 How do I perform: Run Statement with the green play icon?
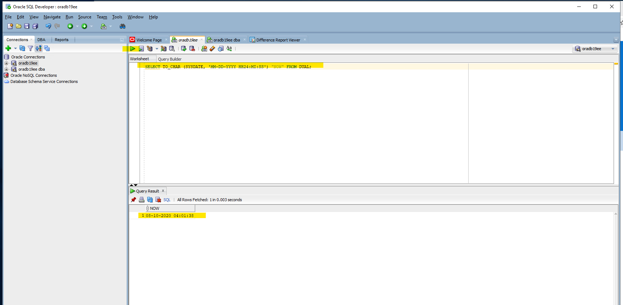[x=133, y=49]
